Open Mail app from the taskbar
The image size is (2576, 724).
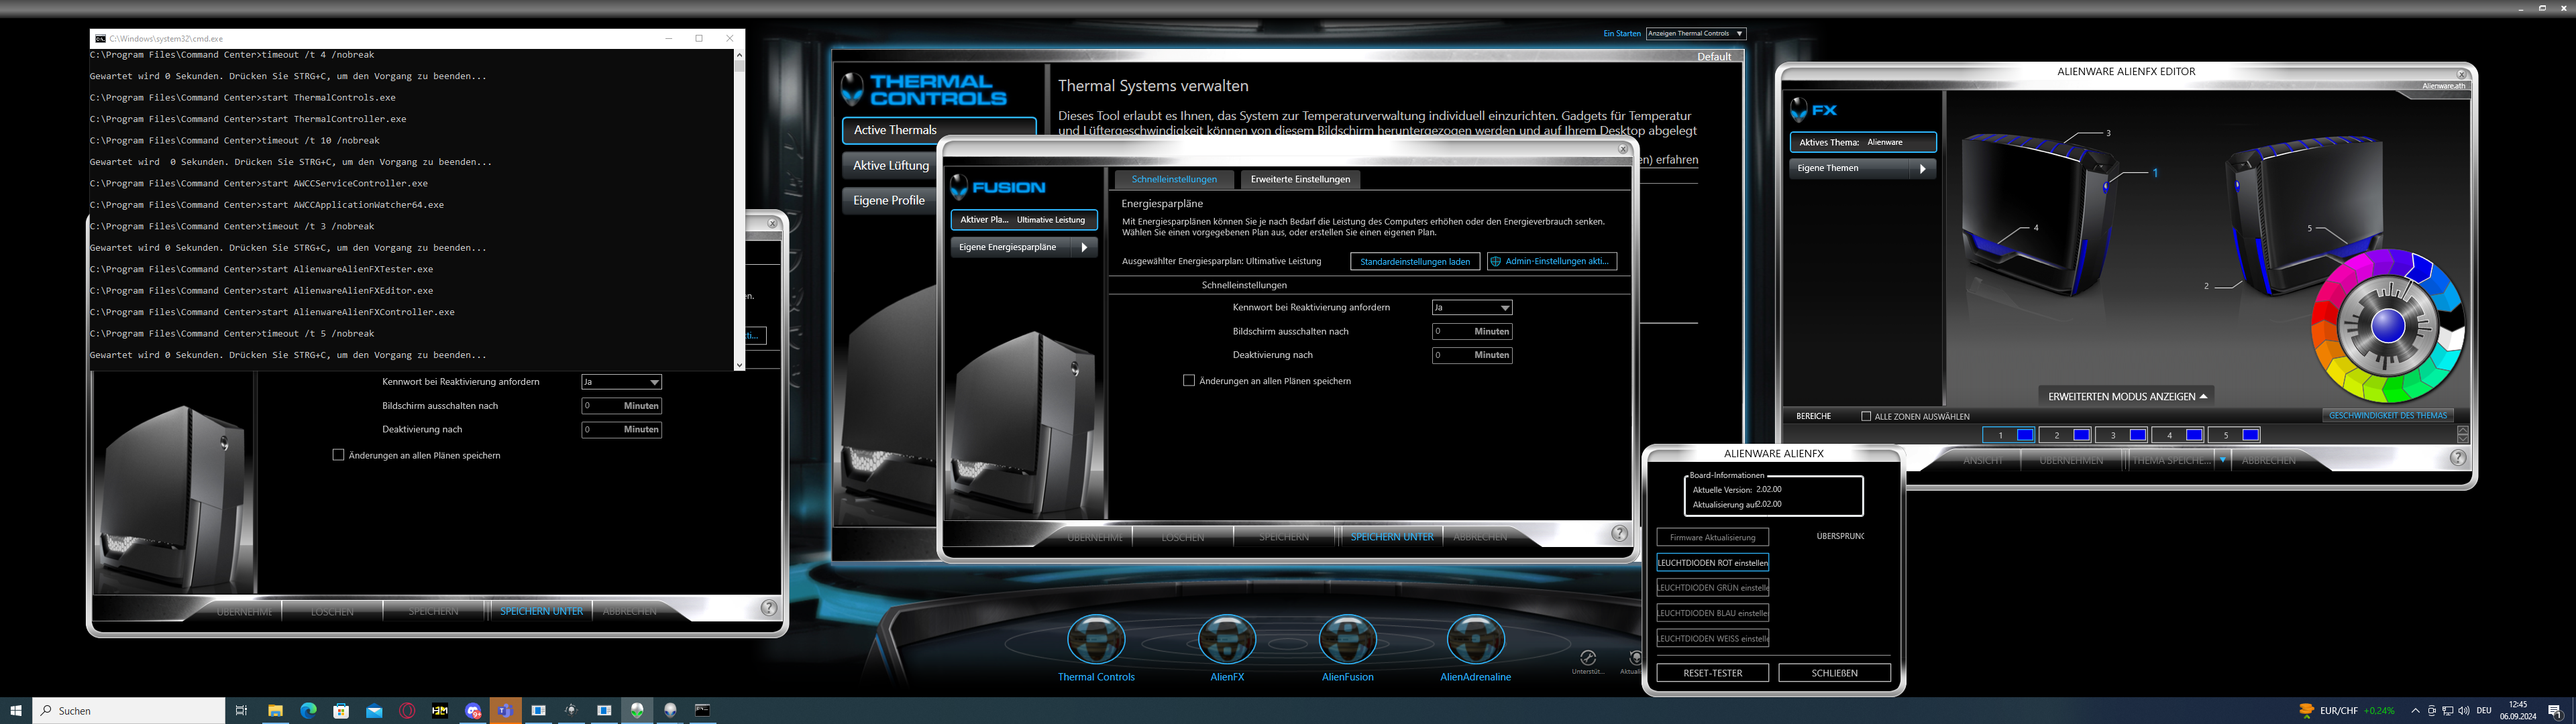[x=374, y=710]
